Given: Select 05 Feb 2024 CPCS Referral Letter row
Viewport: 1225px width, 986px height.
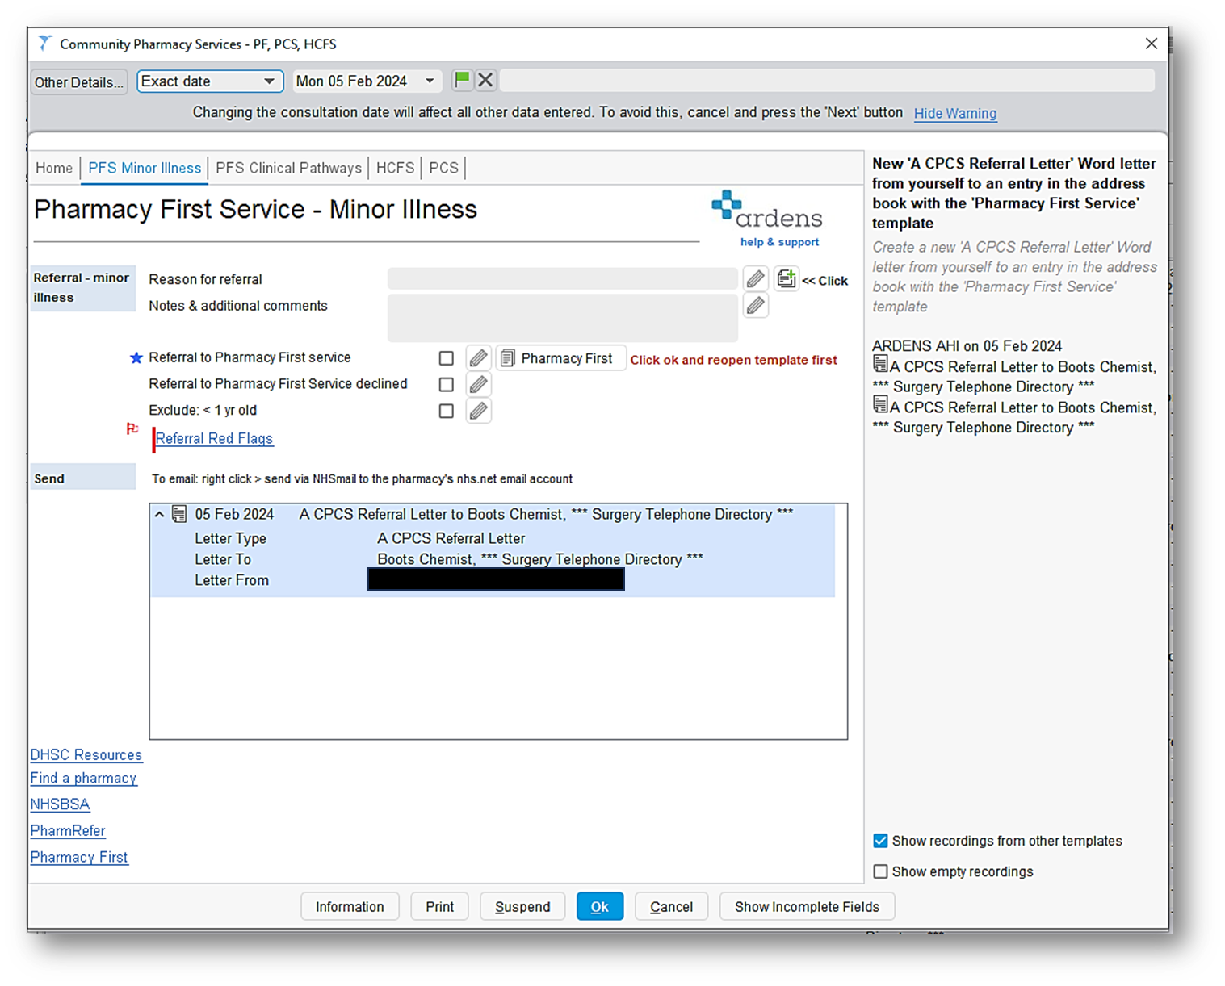Looking at the screenshot, I should click(x=492, y=514).
